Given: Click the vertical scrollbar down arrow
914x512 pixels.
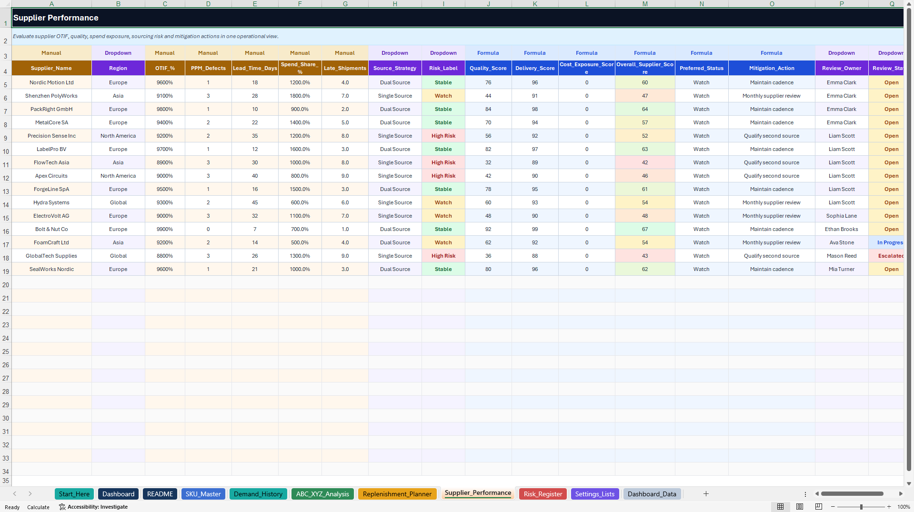Looking at the screenshot, I should (x=909, y=483).
